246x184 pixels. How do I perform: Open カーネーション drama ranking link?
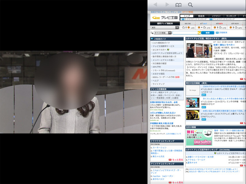click(x=160, y=148)
